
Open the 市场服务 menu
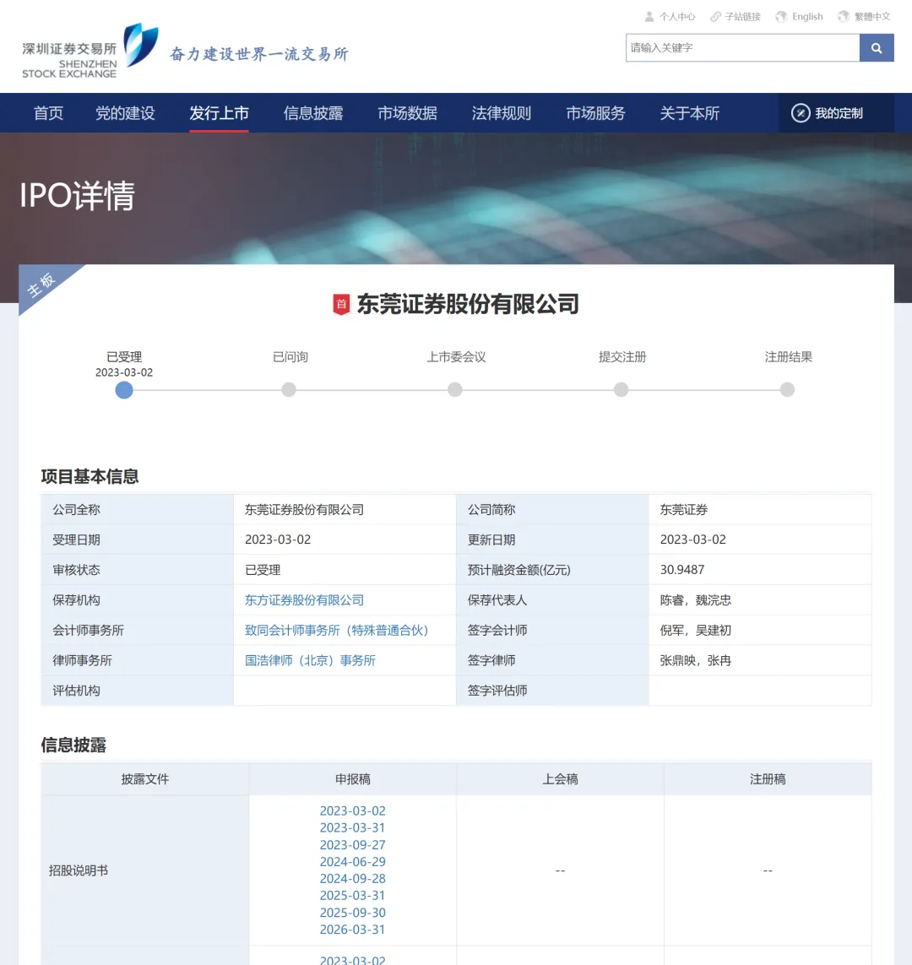point(595,113)
